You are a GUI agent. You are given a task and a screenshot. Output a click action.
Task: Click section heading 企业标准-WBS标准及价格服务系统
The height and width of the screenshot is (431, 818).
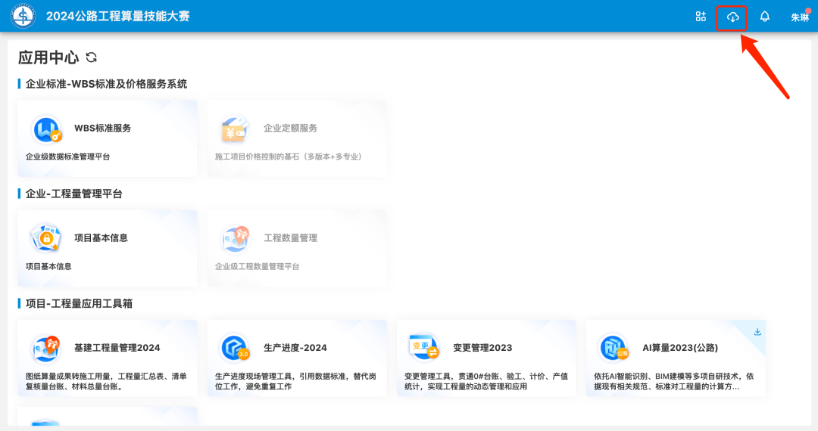[106, 84]
